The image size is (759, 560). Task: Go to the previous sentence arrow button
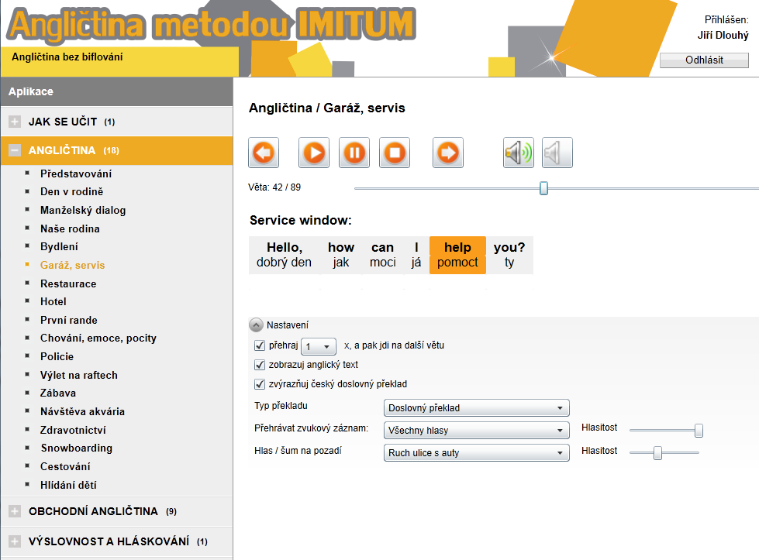pyautogui.click(x=264, y=153)
